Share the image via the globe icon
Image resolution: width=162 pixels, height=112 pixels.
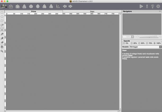click(38, 6)
